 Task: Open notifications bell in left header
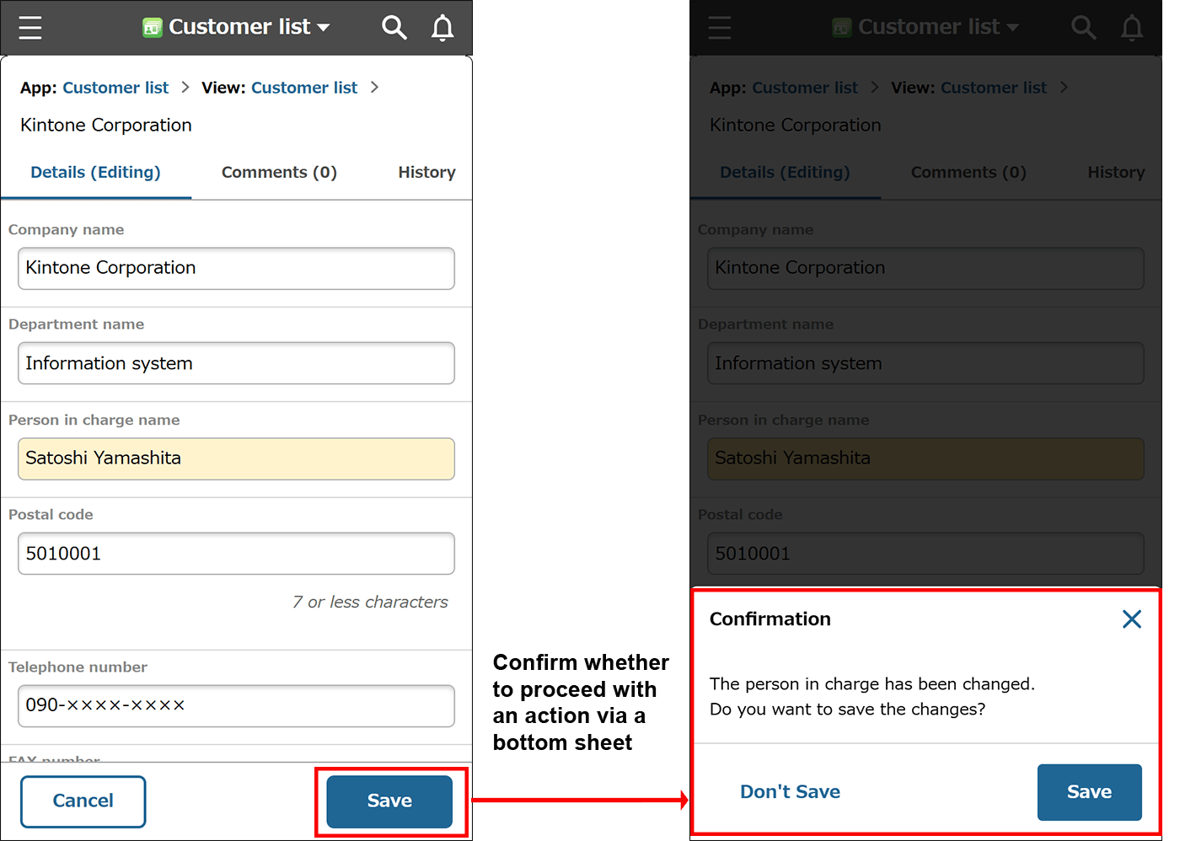(x=442, y=28)
